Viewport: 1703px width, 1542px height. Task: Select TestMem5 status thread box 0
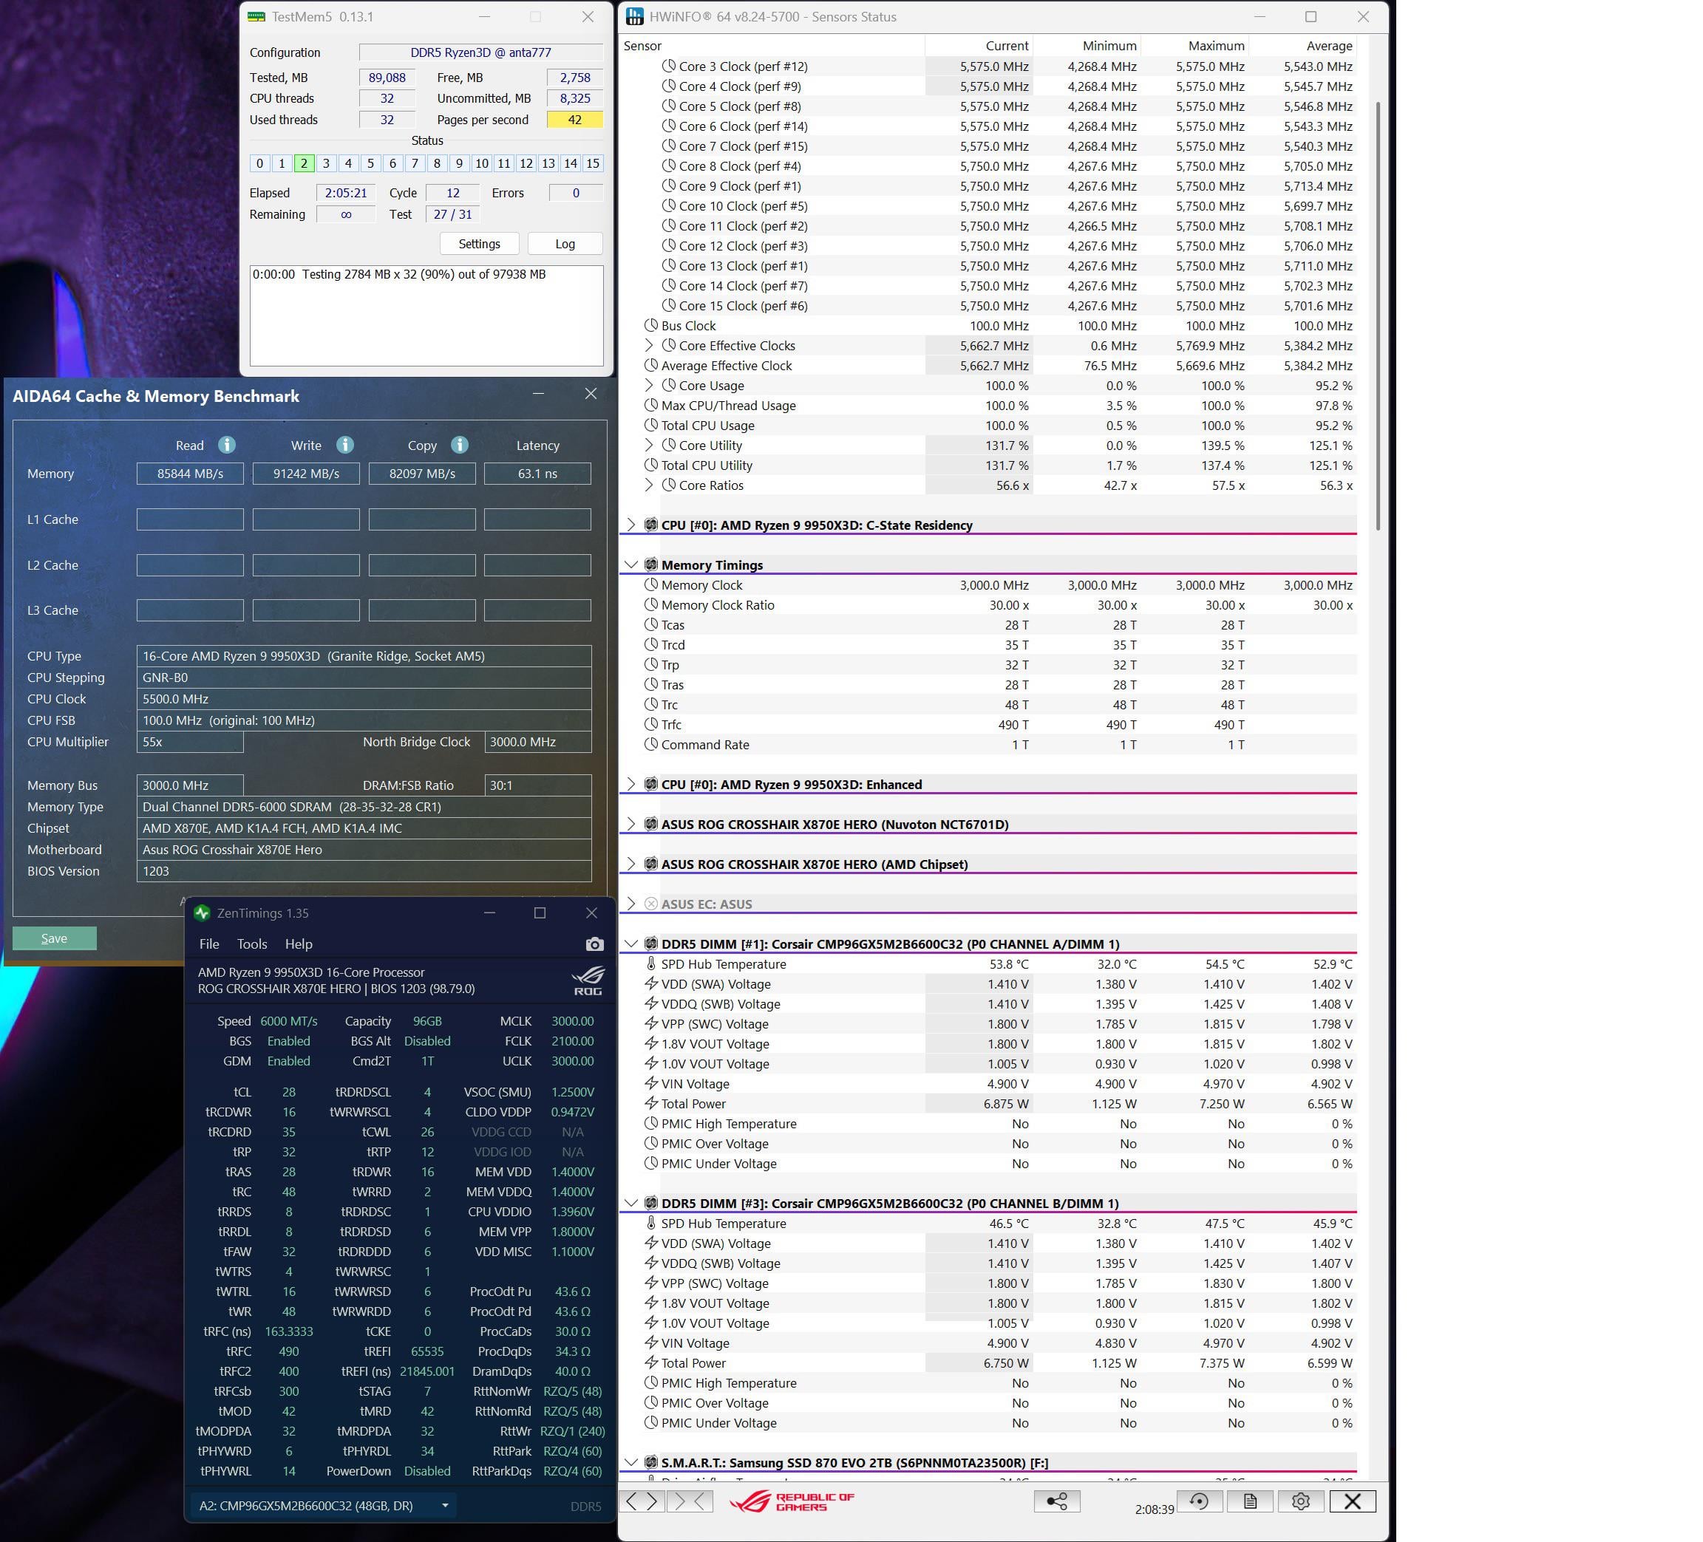(259, 164)
